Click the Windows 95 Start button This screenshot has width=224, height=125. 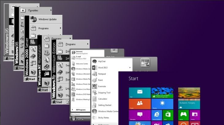tap(9, 58)
